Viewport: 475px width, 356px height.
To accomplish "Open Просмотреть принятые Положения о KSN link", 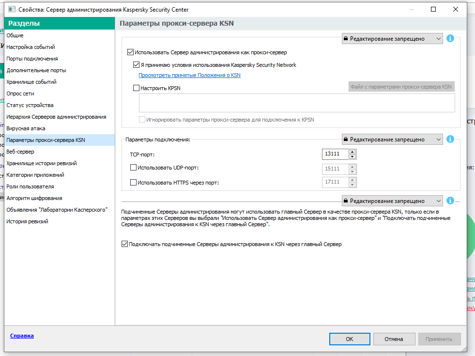I will tap(189, 75).
